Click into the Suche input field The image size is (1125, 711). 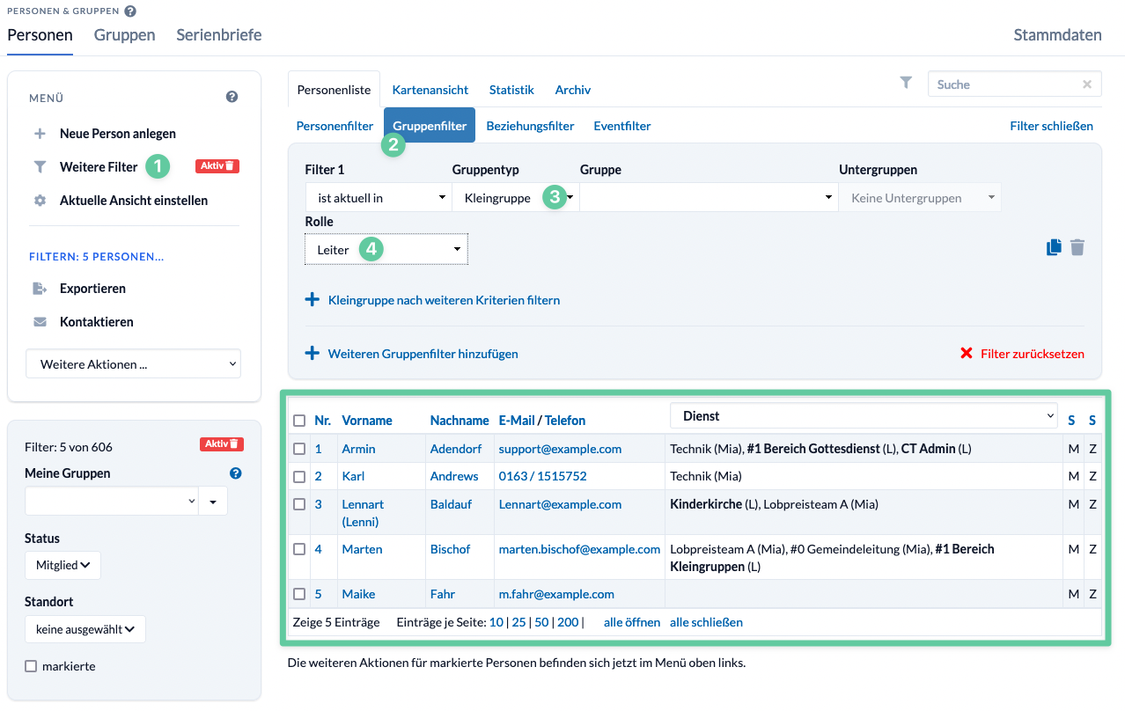tap(1005, 84)
